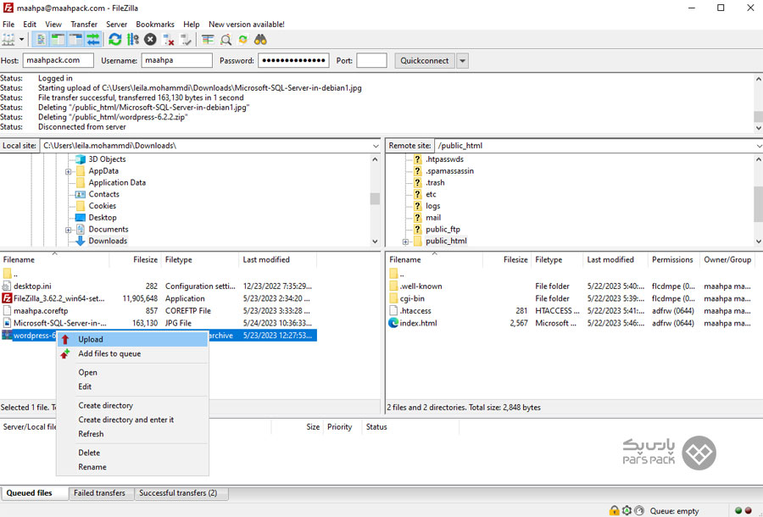Select the Desktop folder in local tree
Viewport: 763px width, 517px height.
point(103,218)
